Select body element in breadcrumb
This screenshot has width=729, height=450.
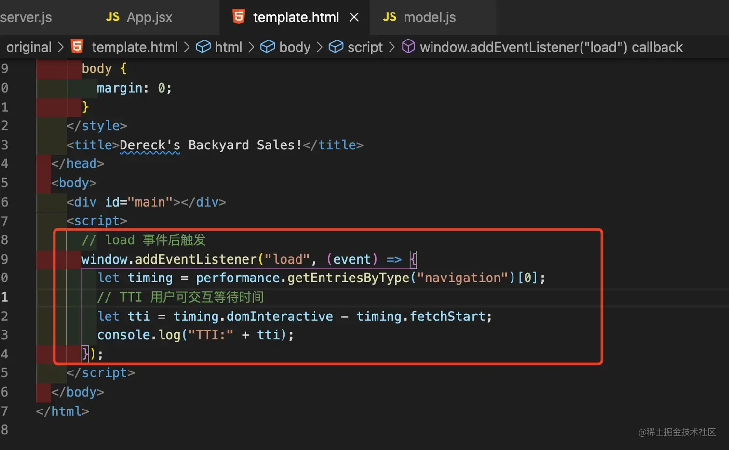(295, 47)
